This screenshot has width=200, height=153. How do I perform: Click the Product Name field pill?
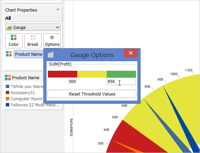[29, 54]
